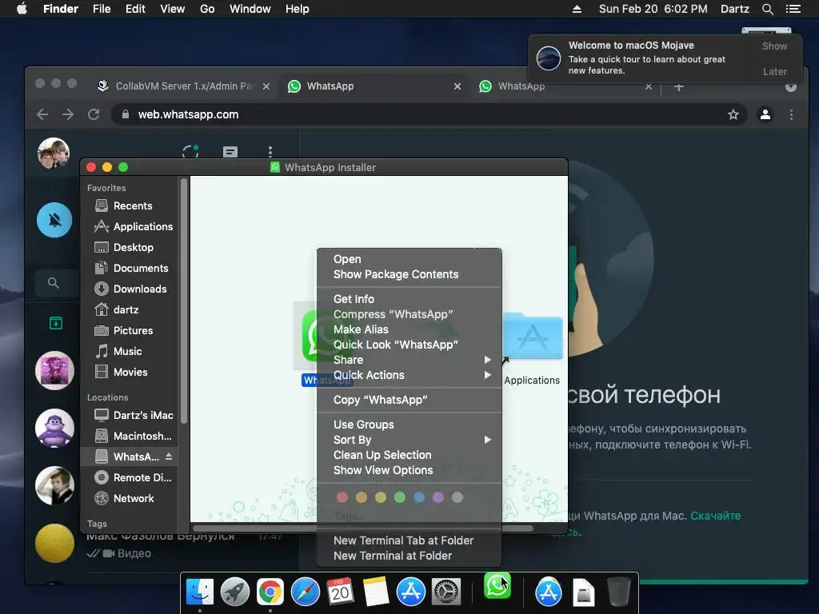Go back in Chrome browser
Image resolution: width=819 pixels, height=614 pixels.
pos(43,114)
